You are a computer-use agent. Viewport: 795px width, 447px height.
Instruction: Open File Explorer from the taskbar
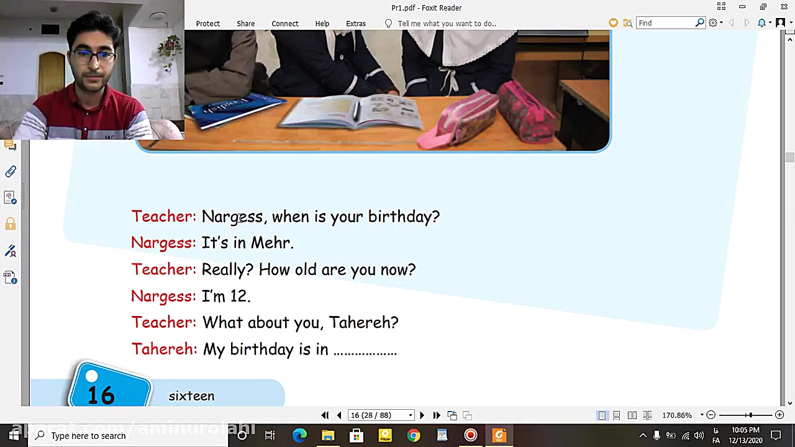(328, 436)
